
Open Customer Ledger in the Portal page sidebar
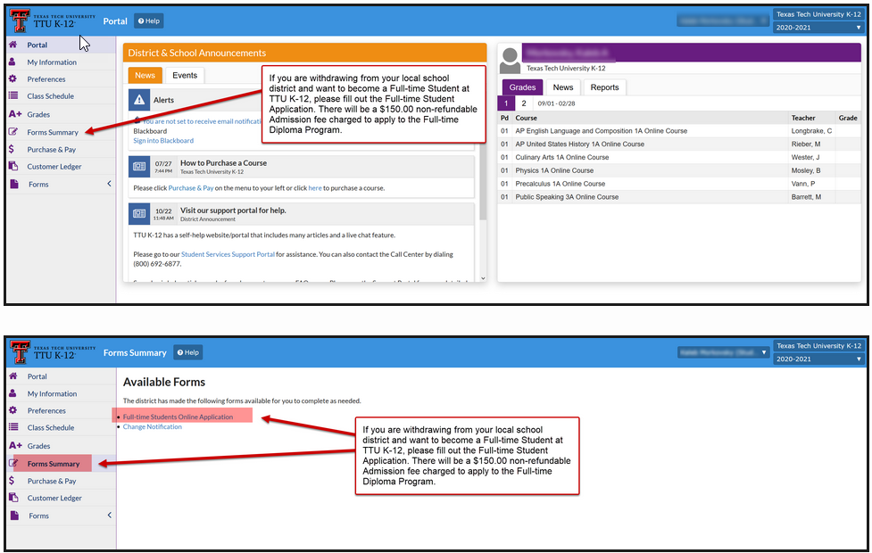click(x=54, y=166)
